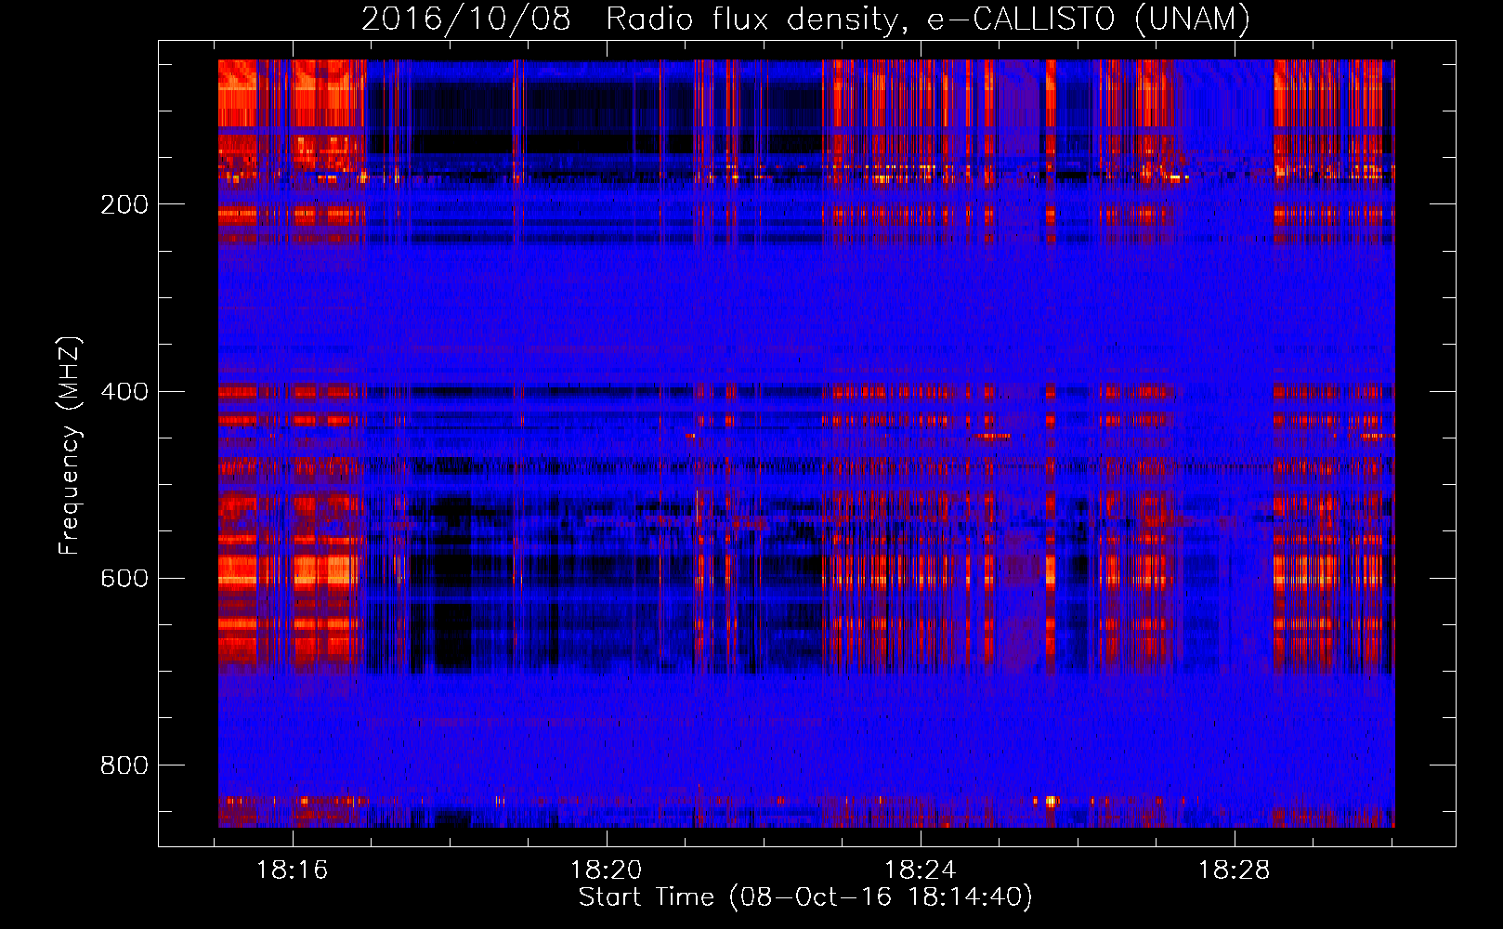The image size is (1503, 929).
Task: Click the 18:24 time tick label
Action: click(920, 870)
